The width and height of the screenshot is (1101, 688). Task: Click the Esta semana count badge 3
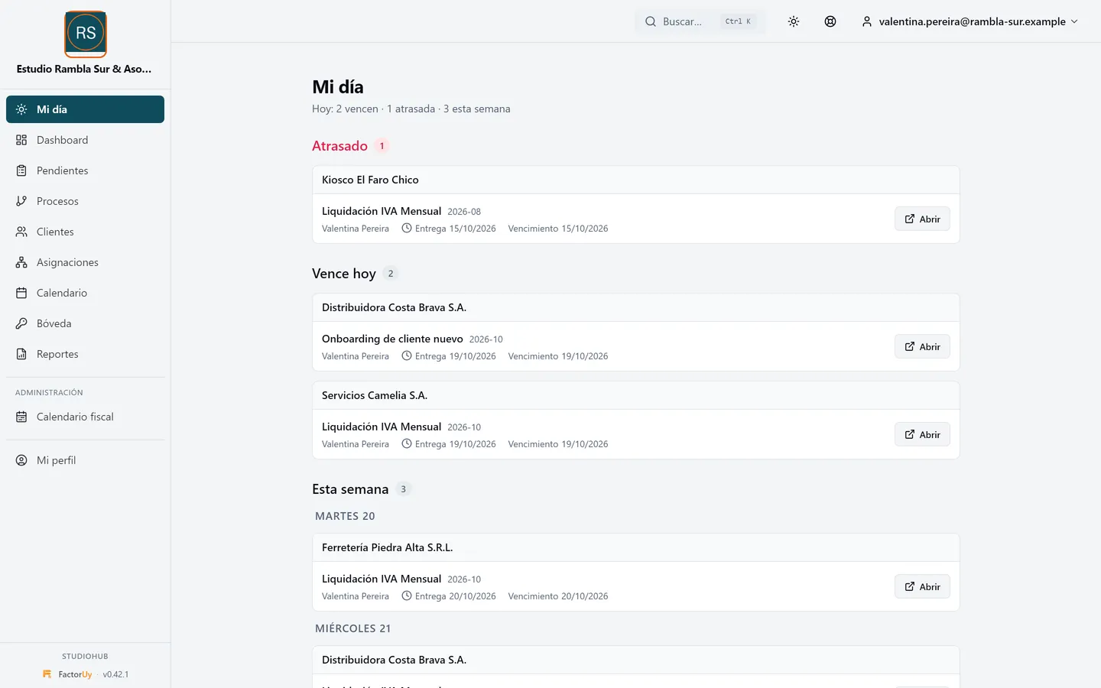pos(404,489)
